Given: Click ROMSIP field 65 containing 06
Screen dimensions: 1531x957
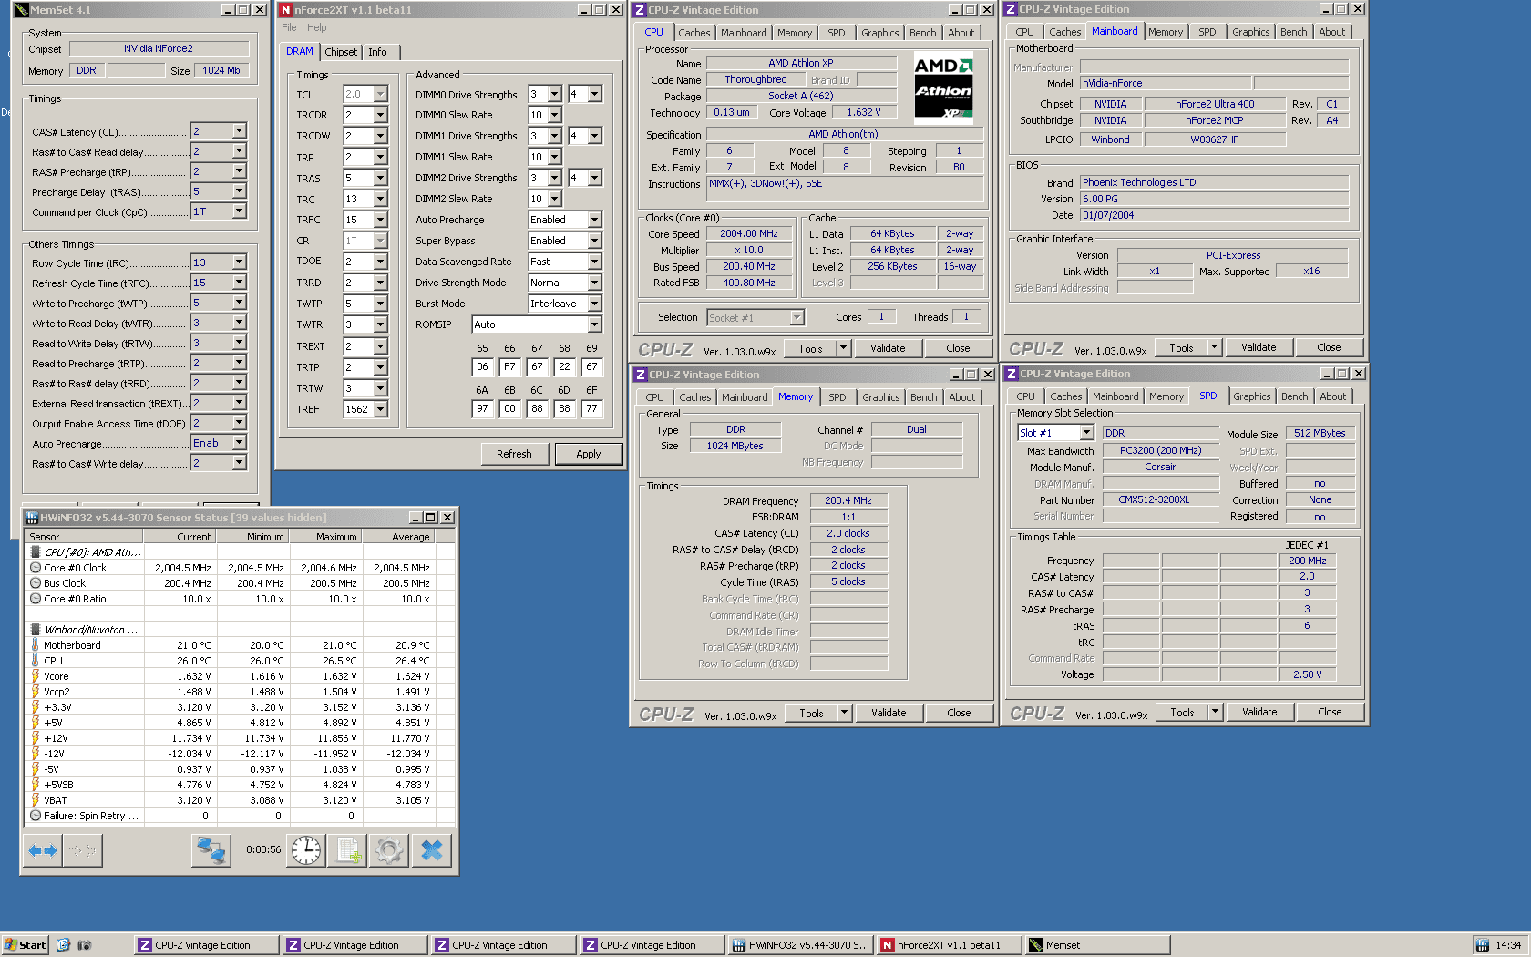Looking at the screenshot, I should pyautogui.click(x=482, y=366).
